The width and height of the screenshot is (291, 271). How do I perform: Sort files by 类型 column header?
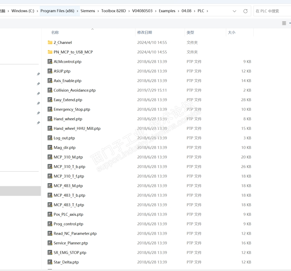[190, 32]
